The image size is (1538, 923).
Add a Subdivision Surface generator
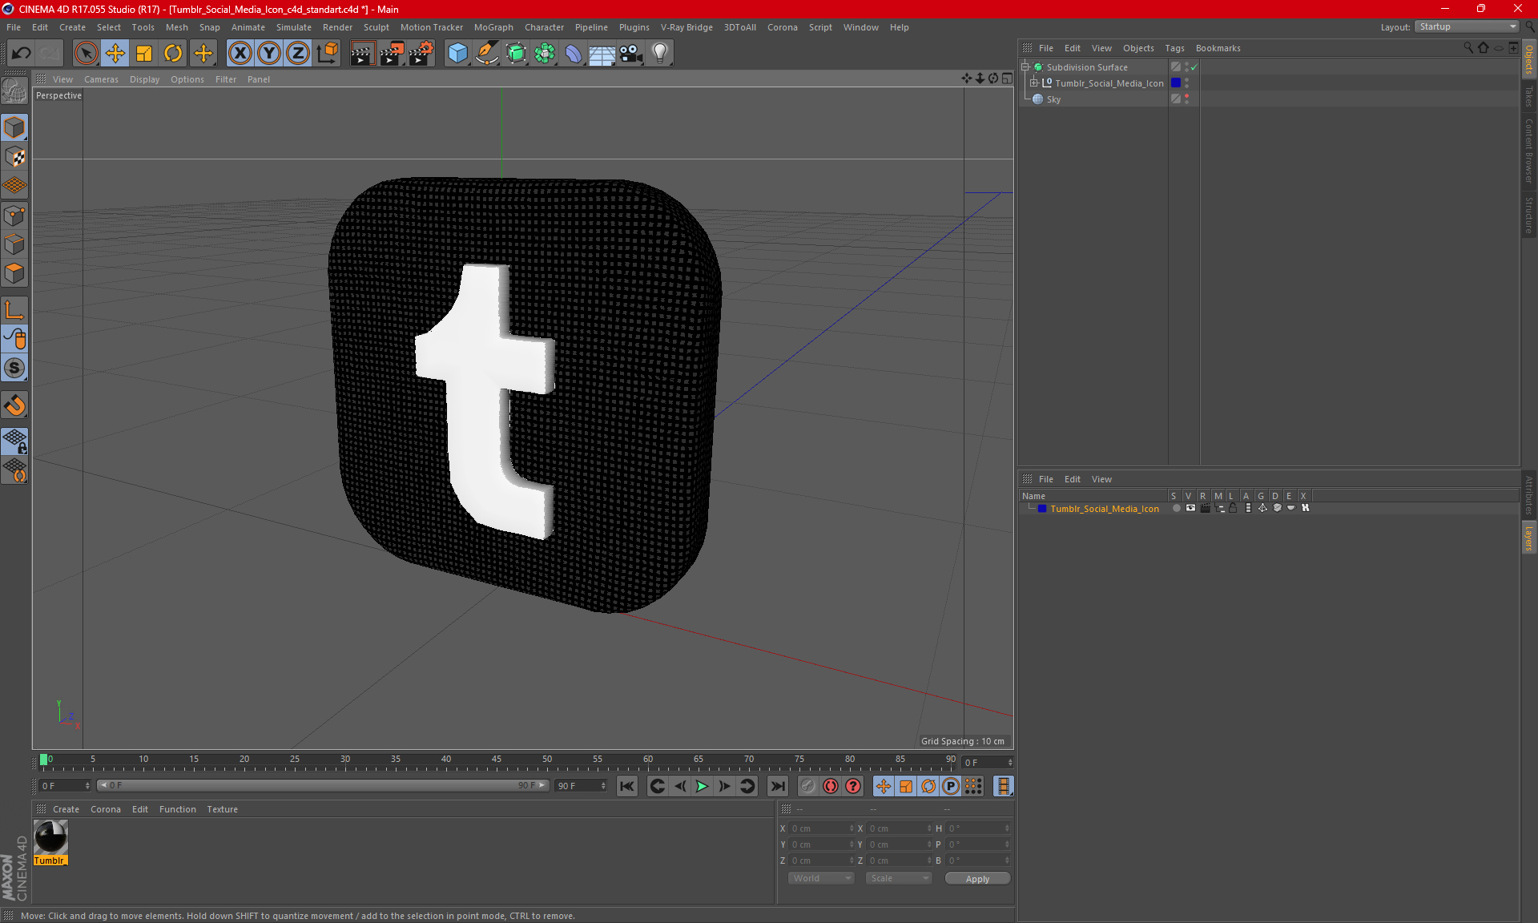(x=516, y=53)
